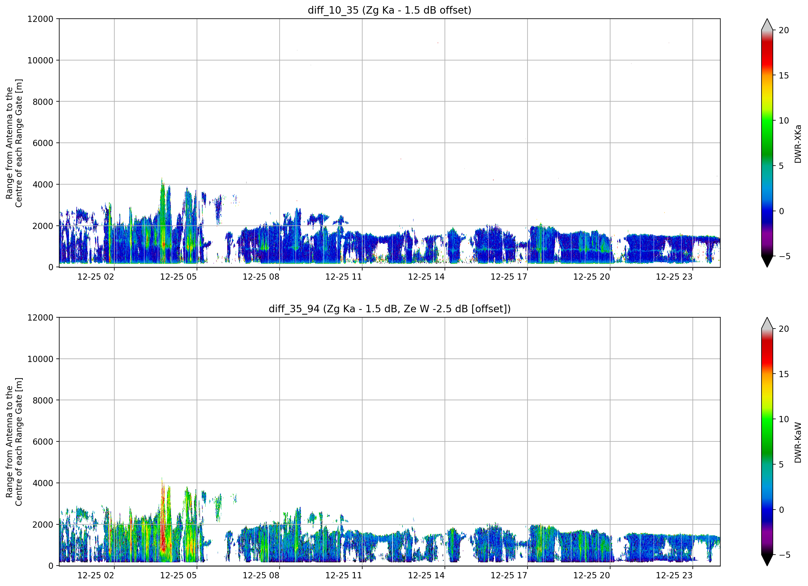Click the 10000 y-tick of diff_10_35 plot
This screenshot has width=808, height=586.
point(40,61)
